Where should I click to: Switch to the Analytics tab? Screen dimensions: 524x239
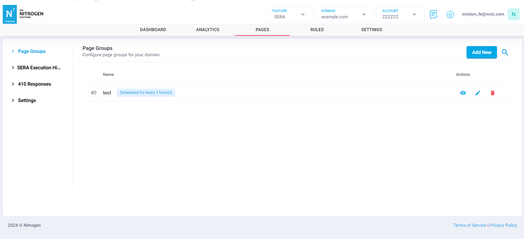207,30
